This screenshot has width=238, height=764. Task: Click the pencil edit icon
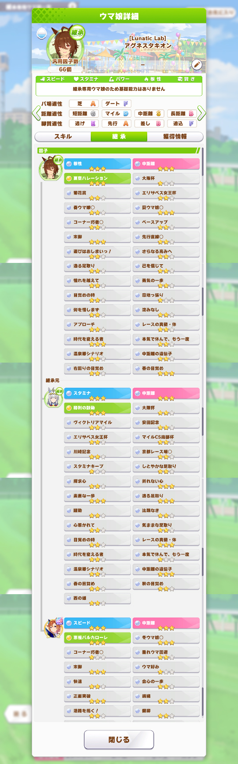tap(197, 65)
